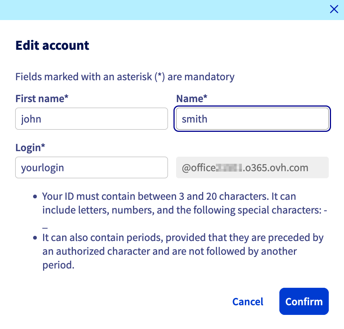Click the word mandatory in the notice
Image resolution: width=344 pixels, height=329 pixels.
[210, 77]
